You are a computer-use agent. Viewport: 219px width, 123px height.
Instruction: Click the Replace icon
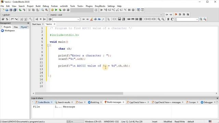(x=47, y=10)
